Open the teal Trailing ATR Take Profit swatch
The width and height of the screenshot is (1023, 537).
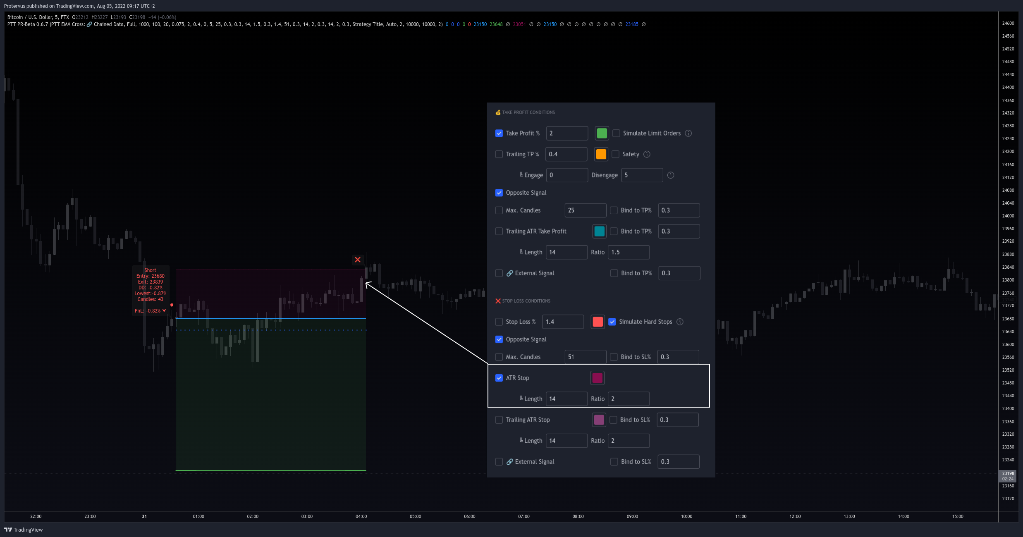[599, 232]
